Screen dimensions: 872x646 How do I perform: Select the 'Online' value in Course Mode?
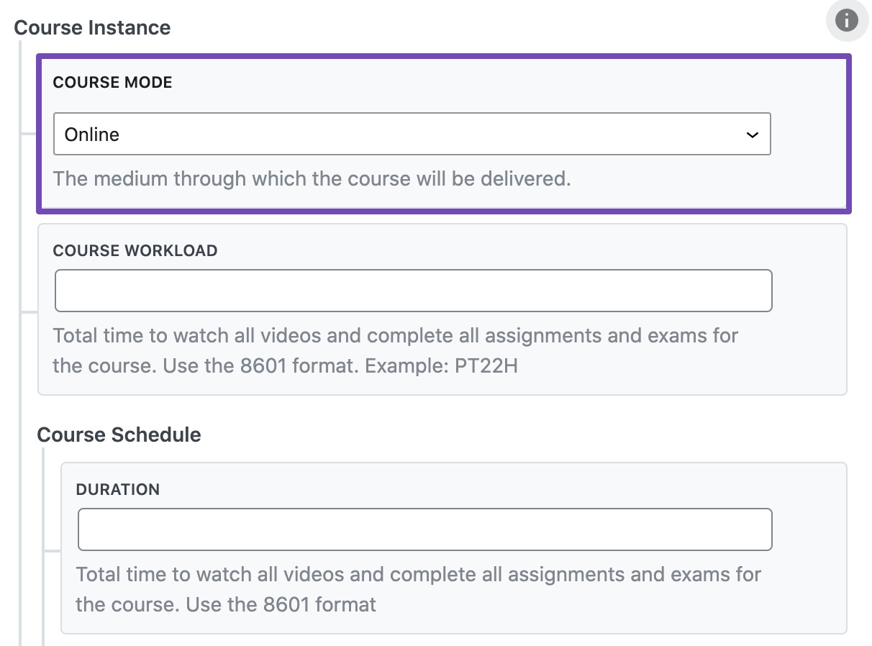pyautogui.click(x=92, y=135)
